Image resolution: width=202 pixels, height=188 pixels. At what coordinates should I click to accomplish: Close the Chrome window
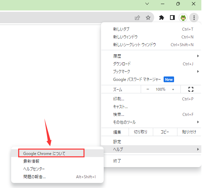click(194, 4)
